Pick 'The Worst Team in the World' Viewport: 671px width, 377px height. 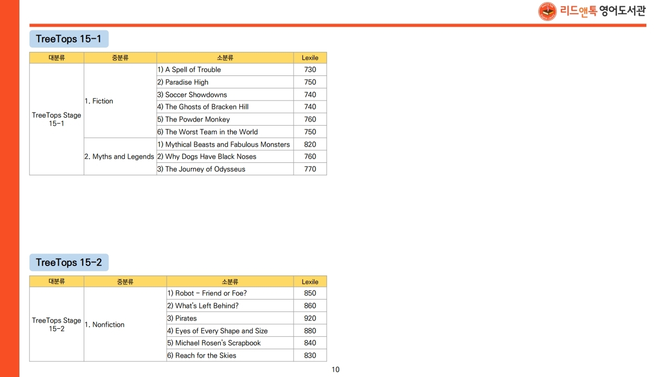(211, 132)
